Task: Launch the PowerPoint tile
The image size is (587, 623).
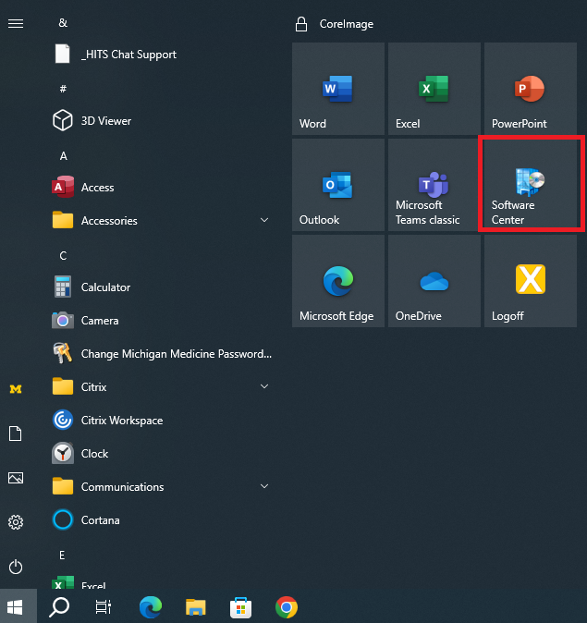Action: pyautogui.click(x=530, y=89)
